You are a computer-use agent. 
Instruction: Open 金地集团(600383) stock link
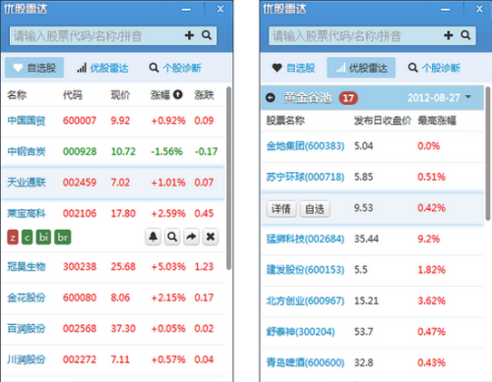pyautogui.click(x=305, y=146)
